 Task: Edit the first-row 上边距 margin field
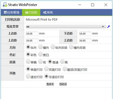click(x=32, y=33)
